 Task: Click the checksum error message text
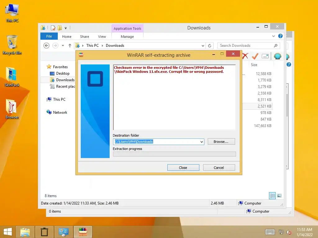[169, 70]
